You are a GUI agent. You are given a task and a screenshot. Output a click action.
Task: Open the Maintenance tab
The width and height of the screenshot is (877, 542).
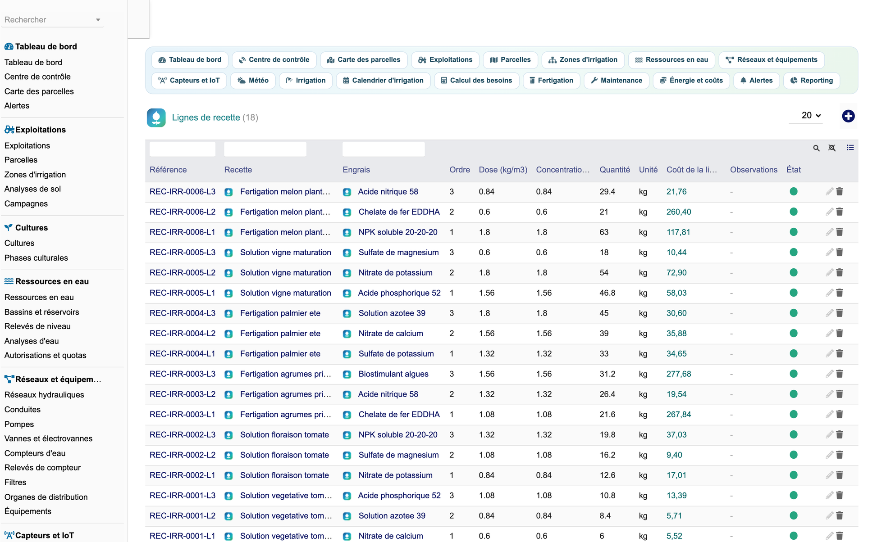pos(617,81)
